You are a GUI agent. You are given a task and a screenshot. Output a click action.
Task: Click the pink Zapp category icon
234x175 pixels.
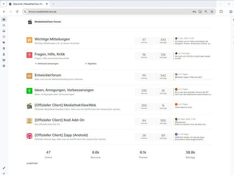29,136
